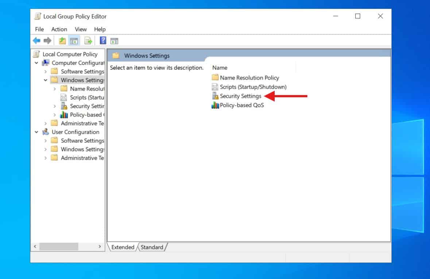Image resolution: width=430 pixels, height=279 pixels.
Task: Expand Software Settings under Computer Configuration
Action: pyautogui.click(x=46, y=71)
